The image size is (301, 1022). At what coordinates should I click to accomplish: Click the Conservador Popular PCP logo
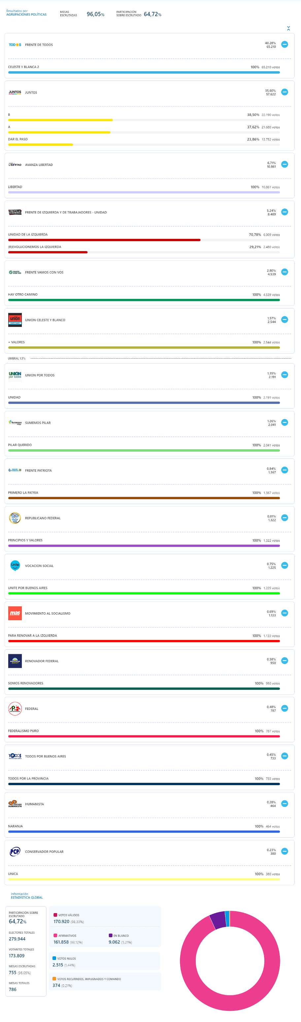(x=15, y=851)
